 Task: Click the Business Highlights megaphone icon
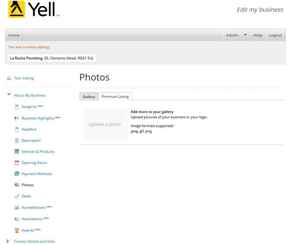point(17,118)
